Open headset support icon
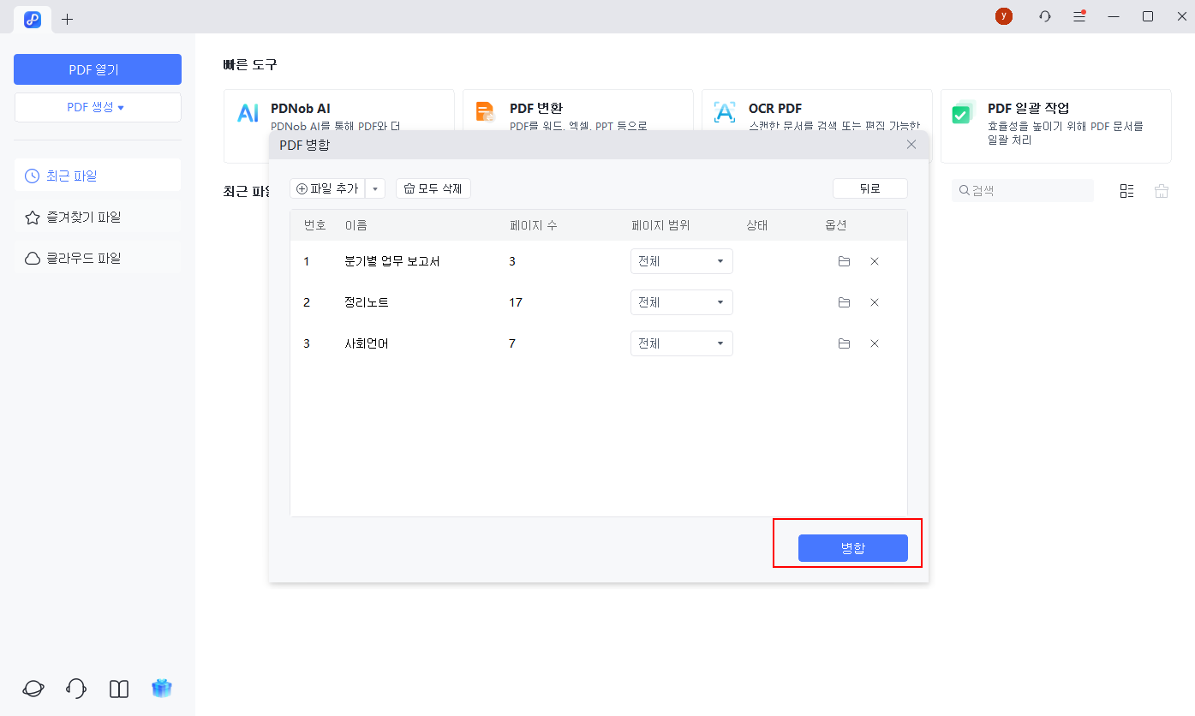1195x716 pixels. pyautogui.click(x=76, y=689)
